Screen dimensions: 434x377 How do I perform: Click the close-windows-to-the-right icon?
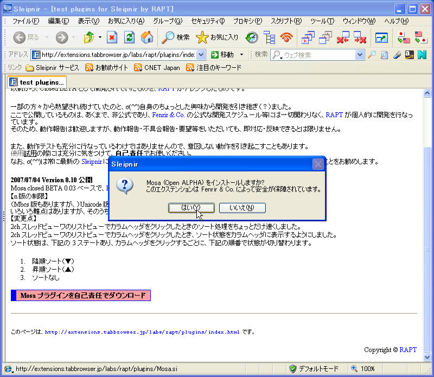360,37
